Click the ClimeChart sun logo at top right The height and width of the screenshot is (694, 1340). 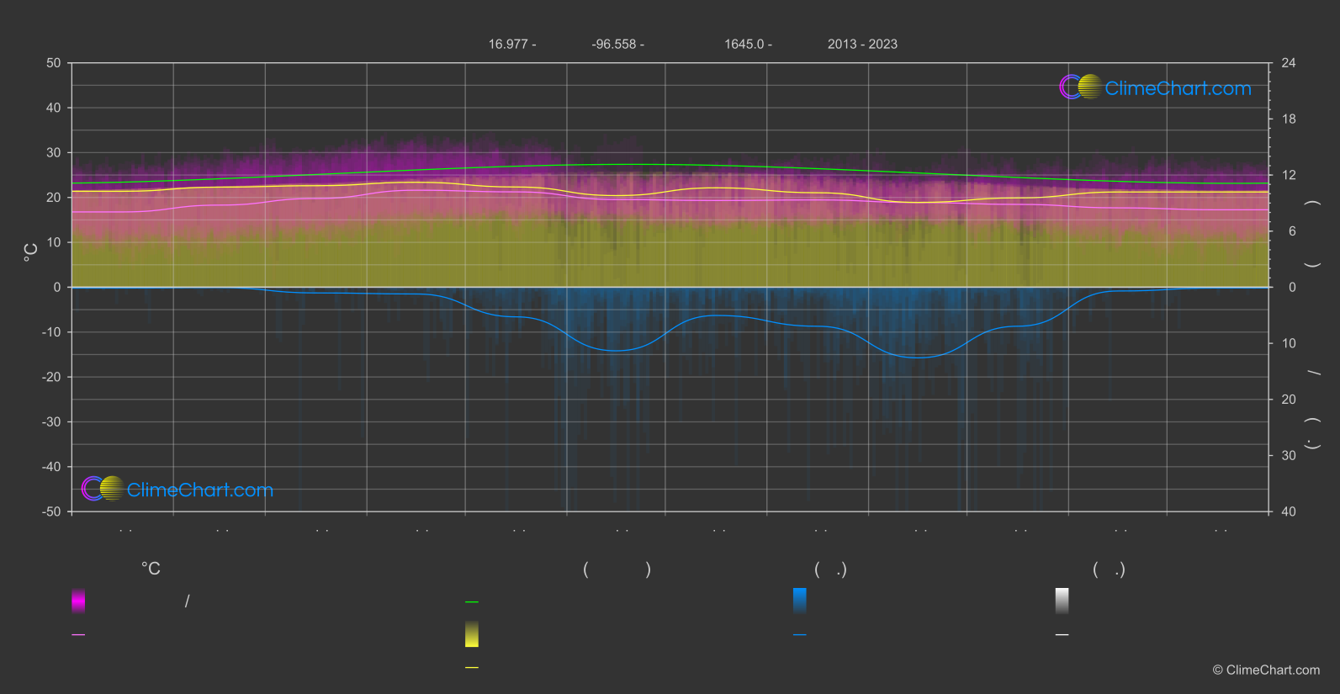pos(1080,87)
